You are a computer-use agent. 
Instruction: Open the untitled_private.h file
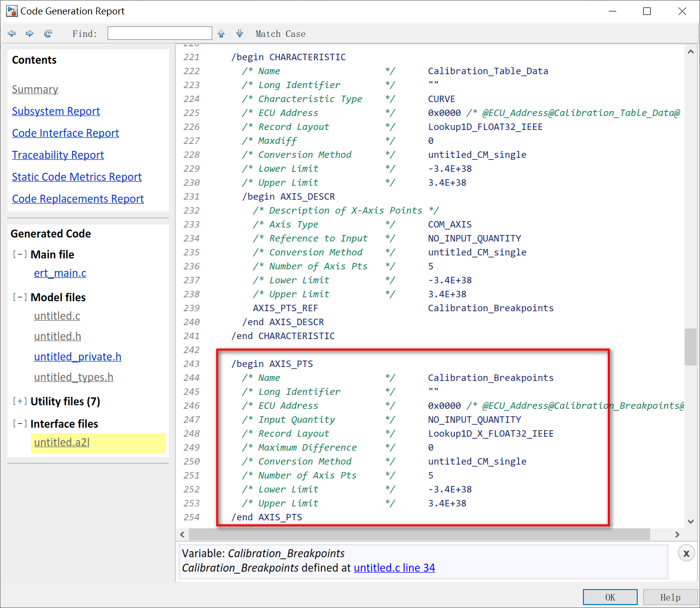pyautogui.click(x=78, y=357)
